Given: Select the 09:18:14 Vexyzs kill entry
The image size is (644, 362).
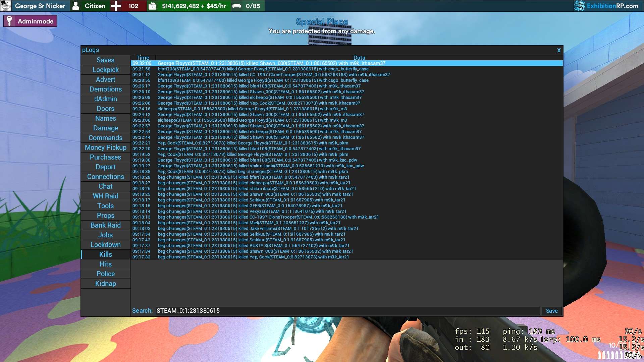Looking at the screenshot, I should [x=347, y=212].
